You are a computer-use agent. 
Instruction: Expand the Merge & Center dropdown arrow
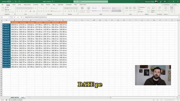pos(62,11)
